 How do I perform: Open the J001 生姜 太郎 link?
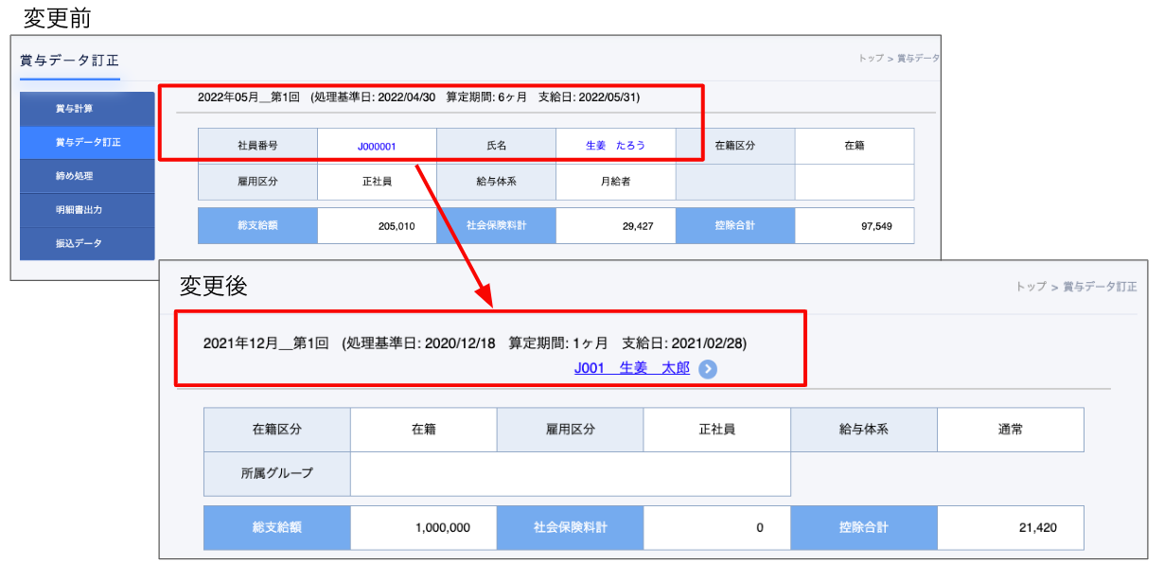(x=631, y=369)
